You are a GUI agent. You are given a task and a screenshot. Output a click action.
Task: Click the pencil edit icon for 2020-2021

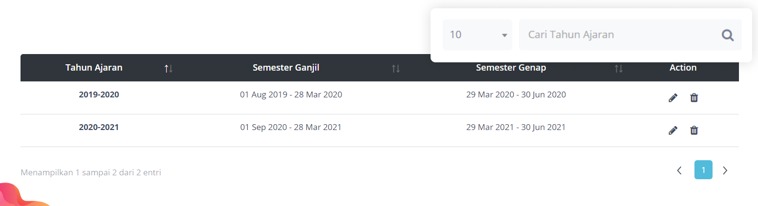coord(673,131)
